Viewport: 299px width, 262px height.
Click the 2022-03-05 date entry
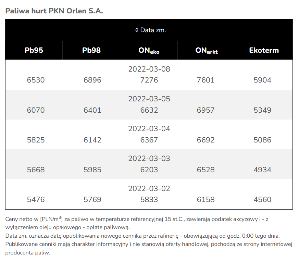pyautogui.click(x=149, y=99)
